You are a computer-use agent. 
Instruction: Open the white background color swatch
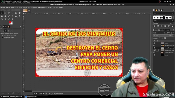(x=12, y=24)
